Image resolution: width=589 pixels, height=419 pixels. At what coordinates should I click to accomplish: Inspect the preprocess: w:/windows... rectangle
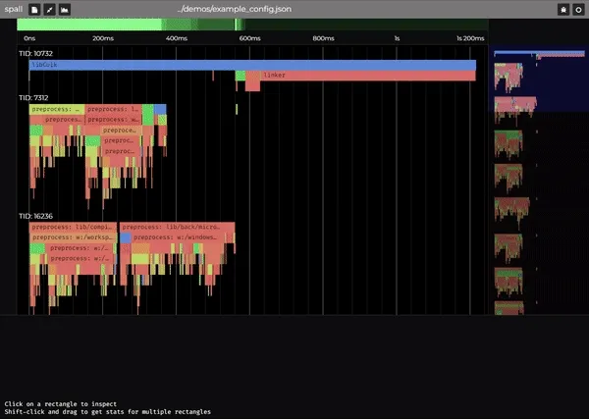(x=178, y=237)
